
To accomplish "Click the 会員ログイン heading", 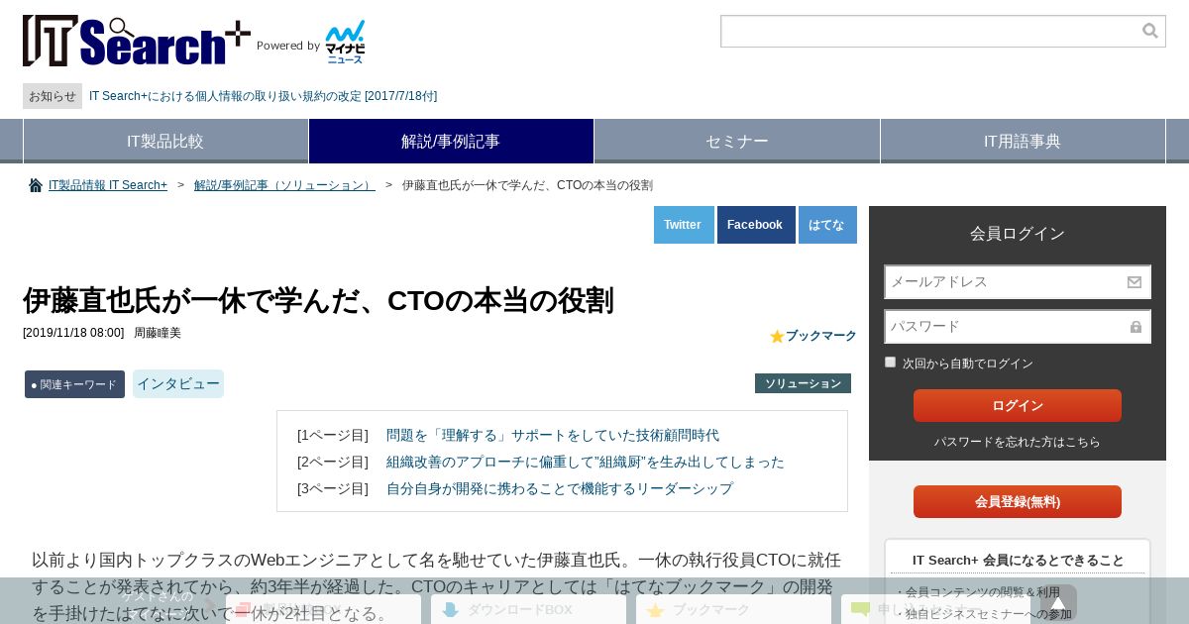I will point(1018,234).
